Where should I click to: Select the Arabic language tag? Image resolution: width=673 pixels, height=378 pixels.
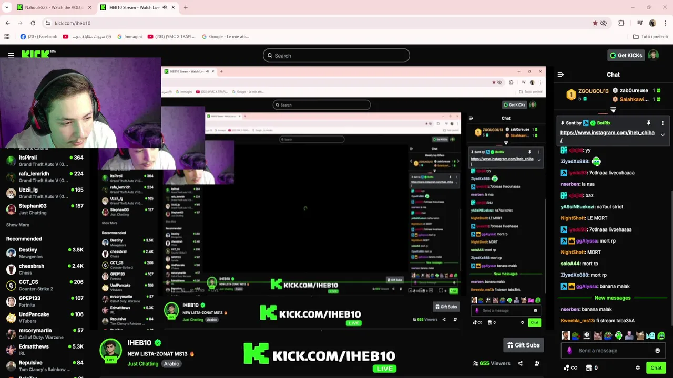[x=171, y=364]
